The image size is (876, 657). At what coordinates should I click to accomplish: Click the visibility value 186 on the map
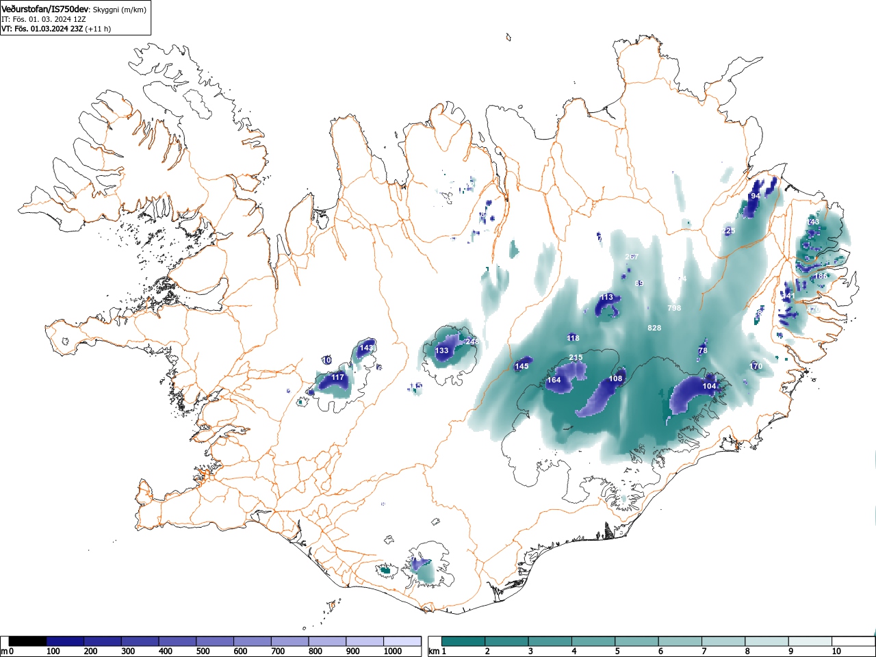[821, 276]
